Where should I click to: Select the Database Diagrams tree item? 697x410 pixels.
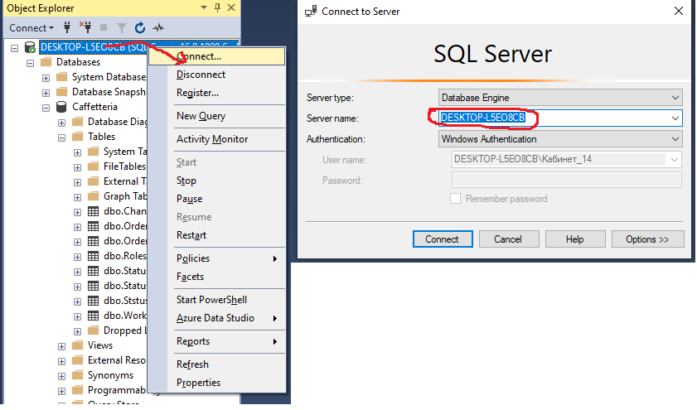pyautogui.click(x=117, y=122)
